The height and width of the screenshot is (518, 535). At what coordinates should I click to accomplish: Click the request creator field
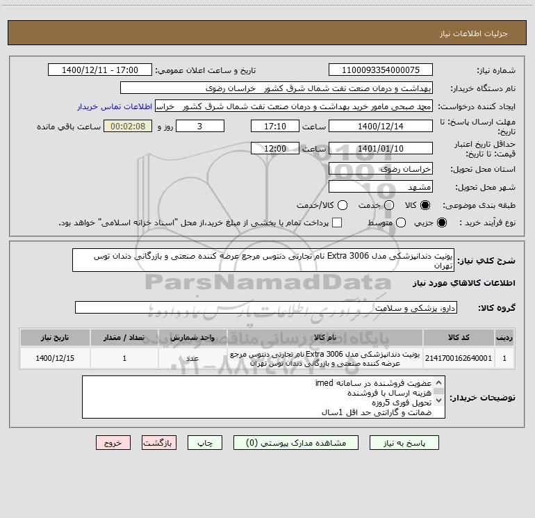point(294,106)
